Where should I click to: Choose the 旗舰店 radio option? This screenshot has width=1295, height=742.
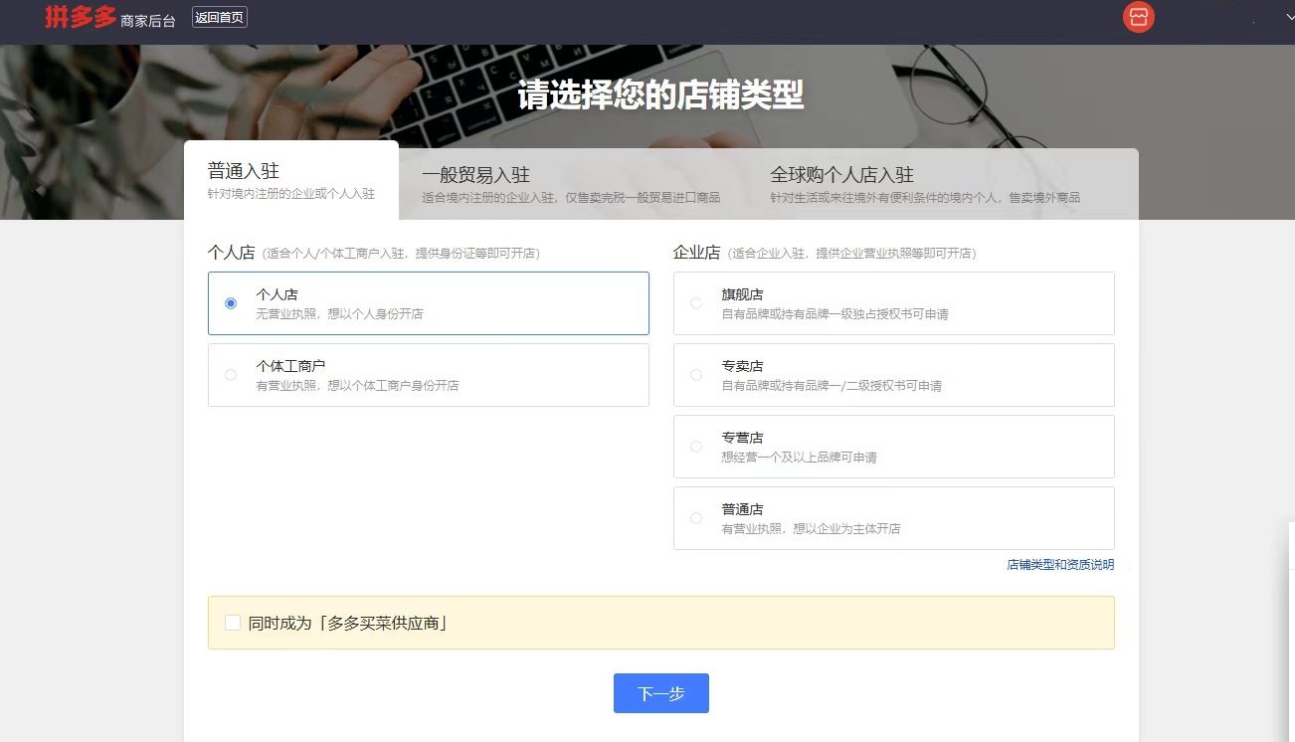pos(696,303)
